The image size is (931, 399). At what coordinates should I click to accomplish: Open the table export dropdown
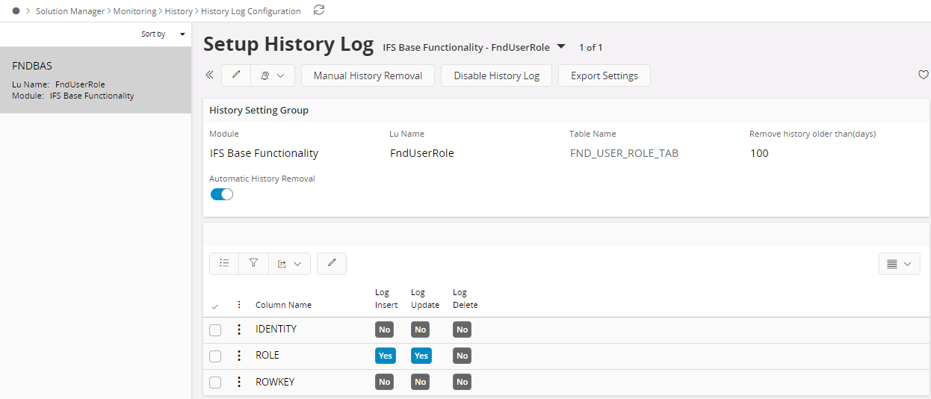[x=289, y=263]
